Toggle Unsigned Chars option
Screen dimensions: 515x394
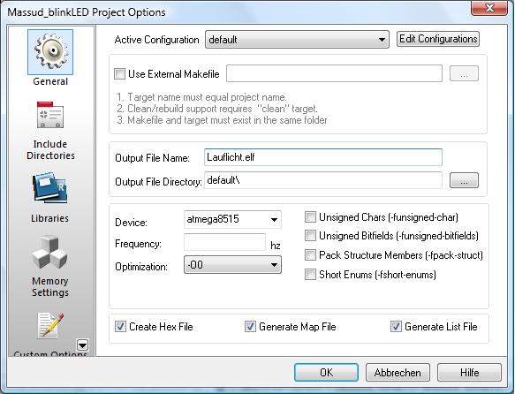[x=310, y=217]
